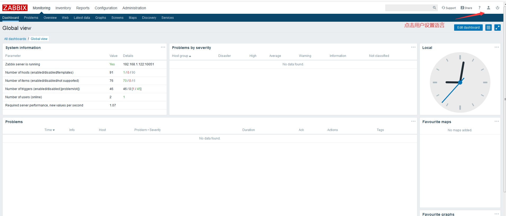Viewport: 506px width, 216px height.
Task: Click the sign out power icon
Action: point(498,8)
